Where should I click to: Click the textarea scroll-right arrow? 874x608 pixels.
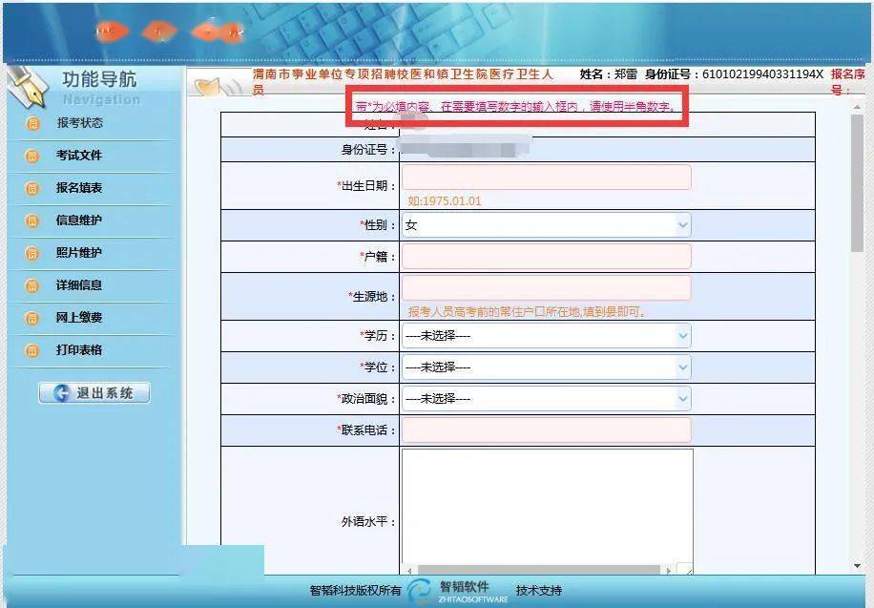(x=668, y=570)
